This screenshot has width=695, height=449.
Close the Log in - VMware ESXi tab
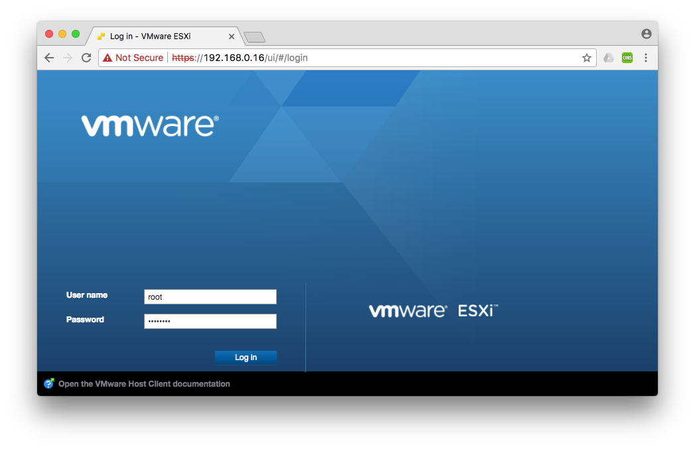coord(232,36)
